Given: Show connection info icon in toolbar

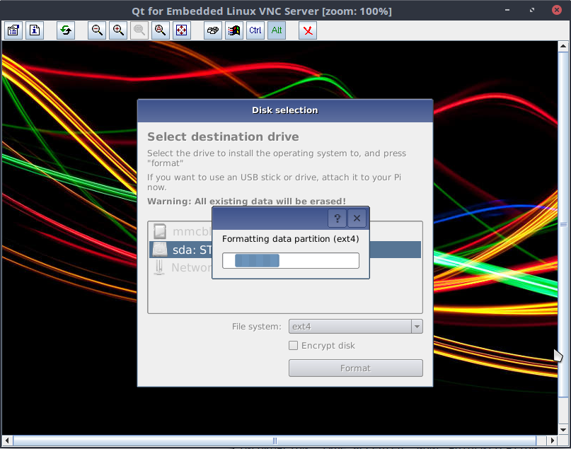Looking at the screenshot, I should click(35, 30).
